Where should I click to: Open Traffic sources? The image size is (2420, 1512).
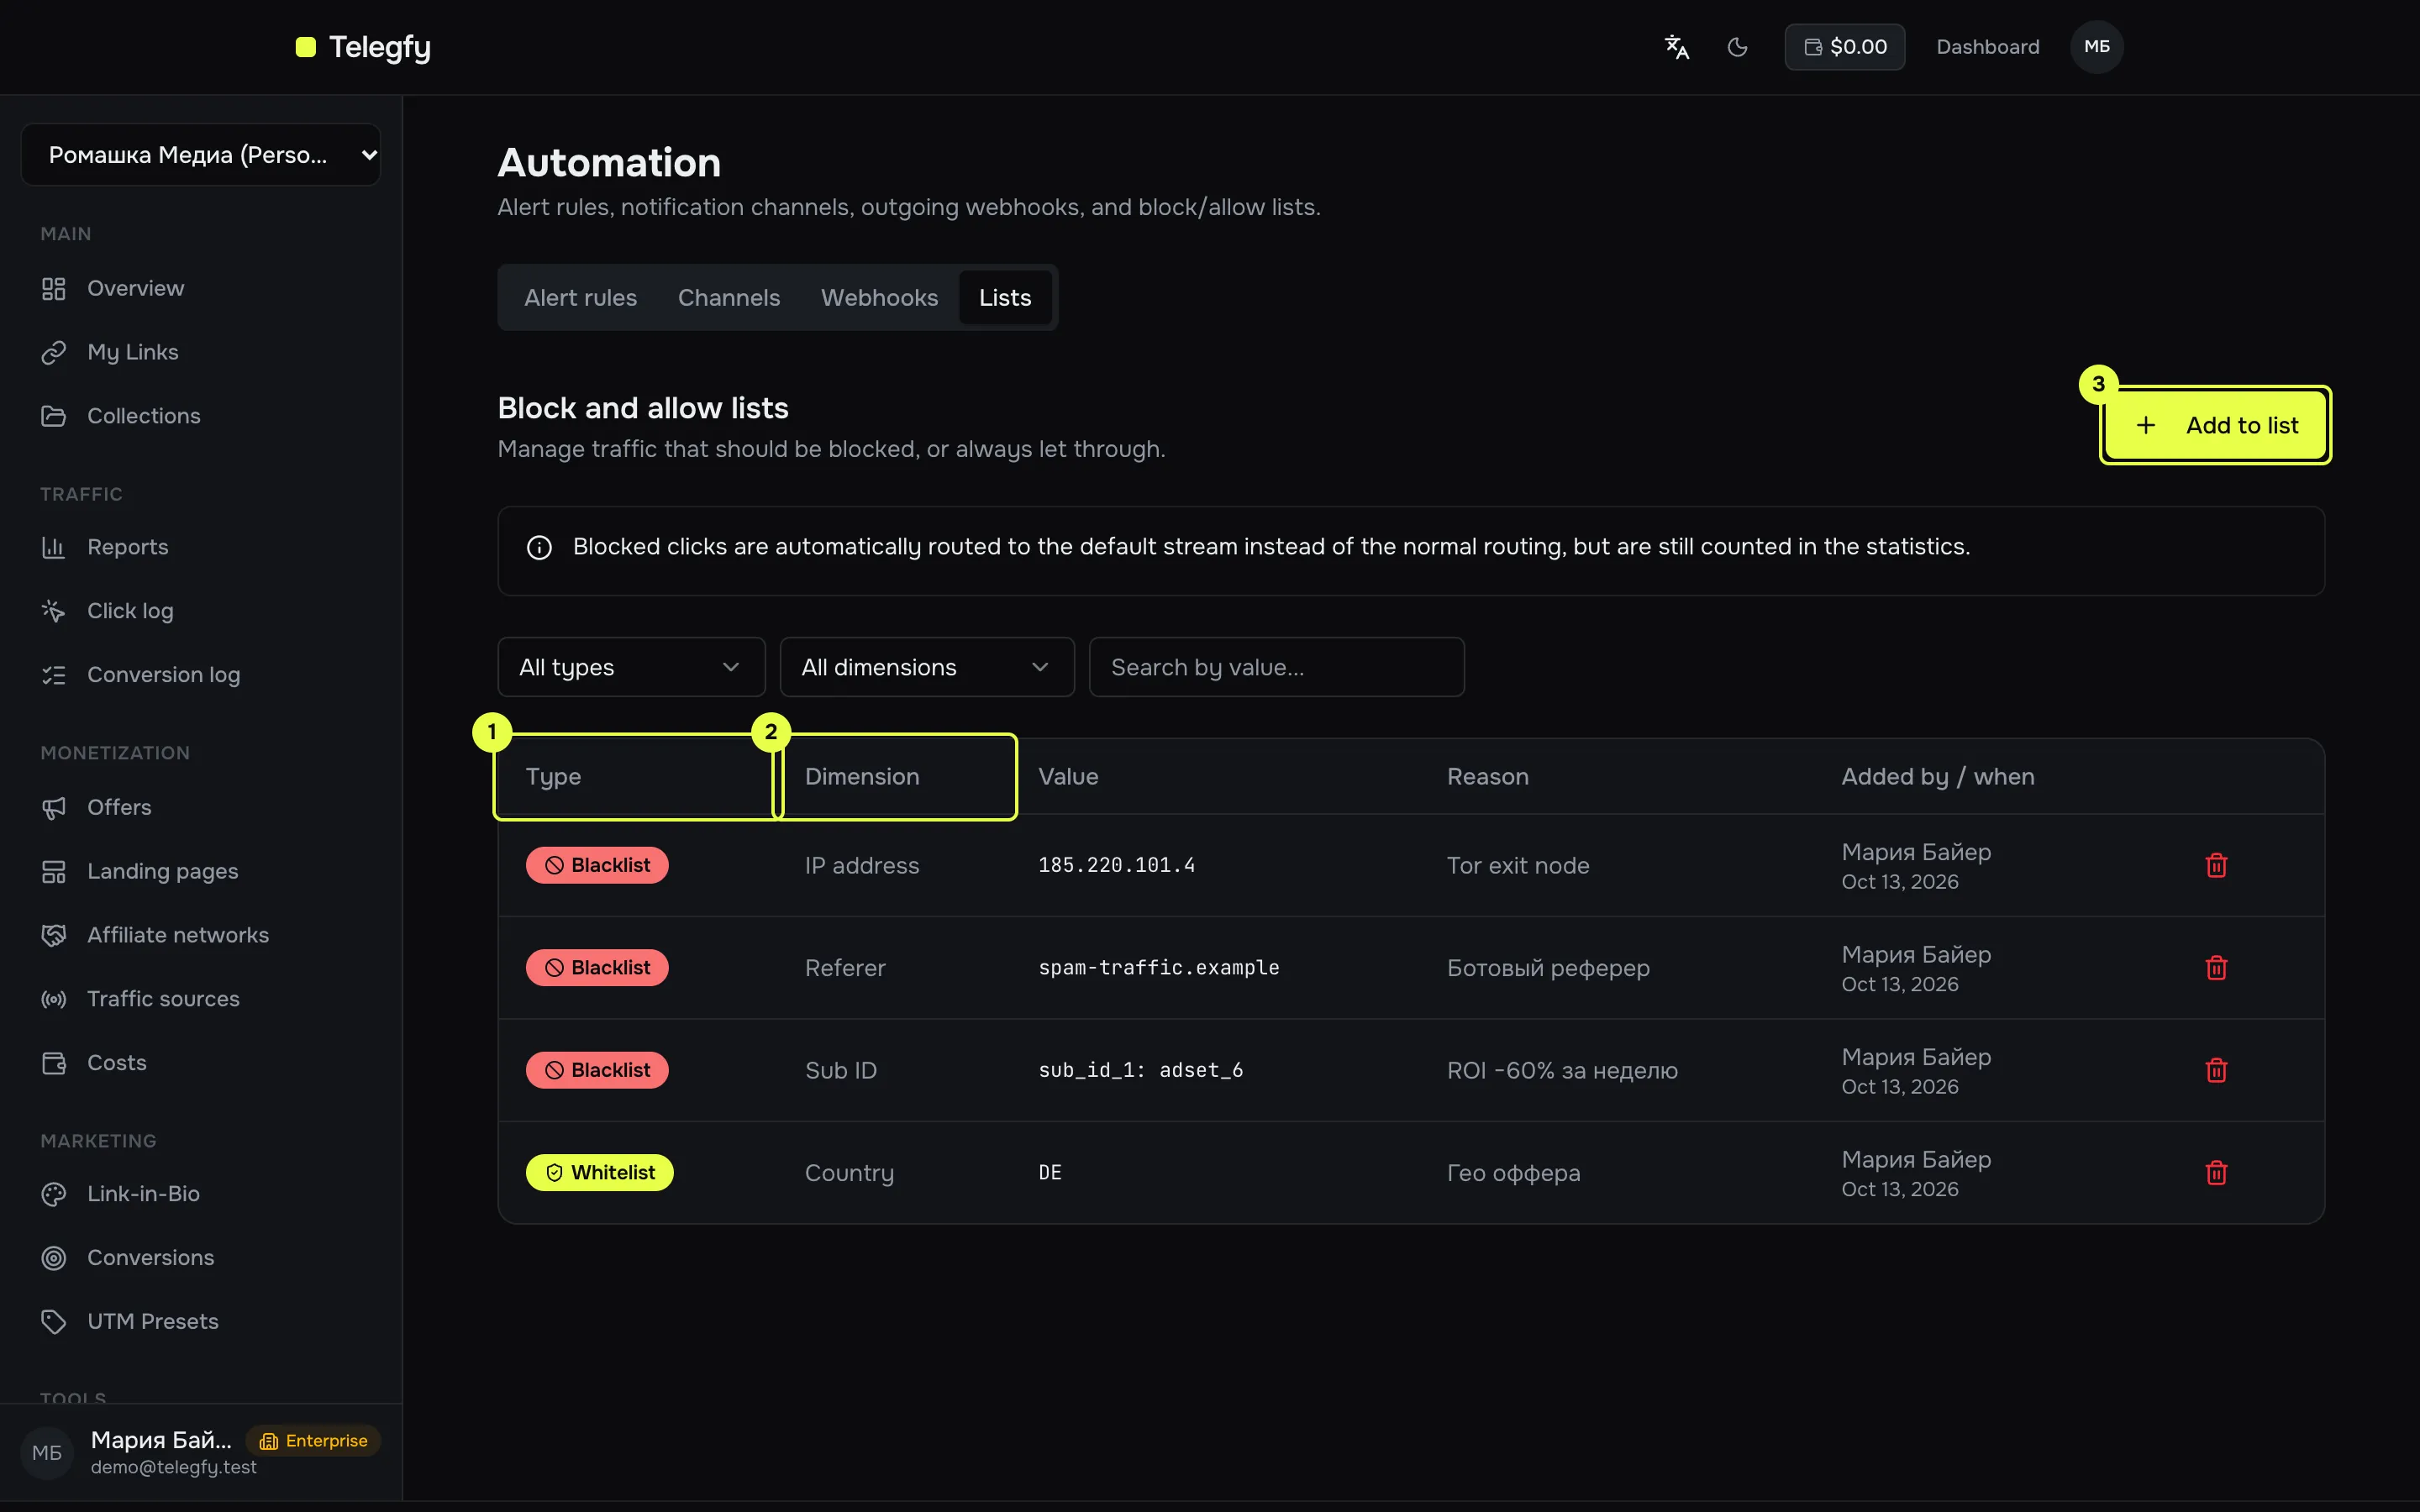point(201,999)
